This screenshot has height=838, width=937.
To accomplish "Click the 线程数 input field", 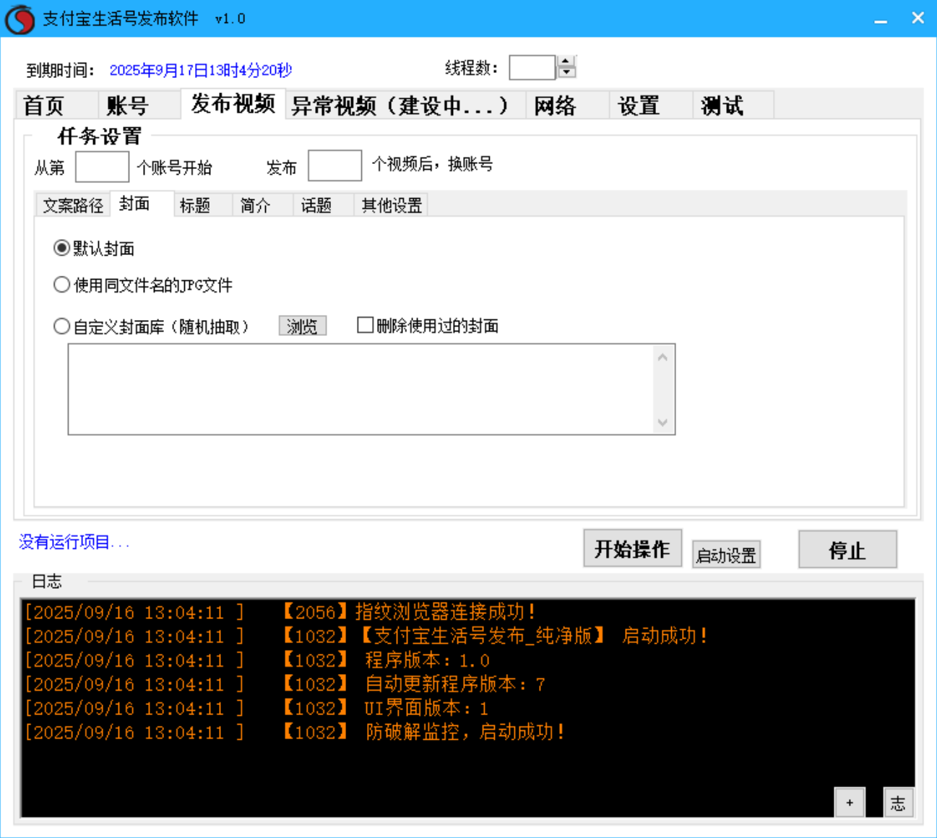I will point(531,66).
